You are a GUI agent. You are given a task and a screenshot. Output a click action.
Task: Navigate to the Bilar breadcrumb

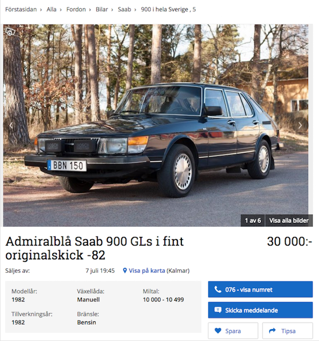102,9
